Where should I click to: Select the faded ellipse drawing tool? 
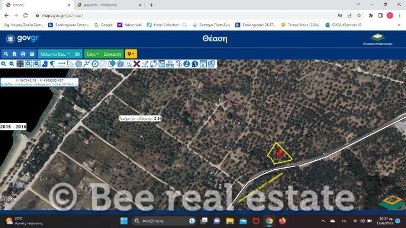pos(103,64)
